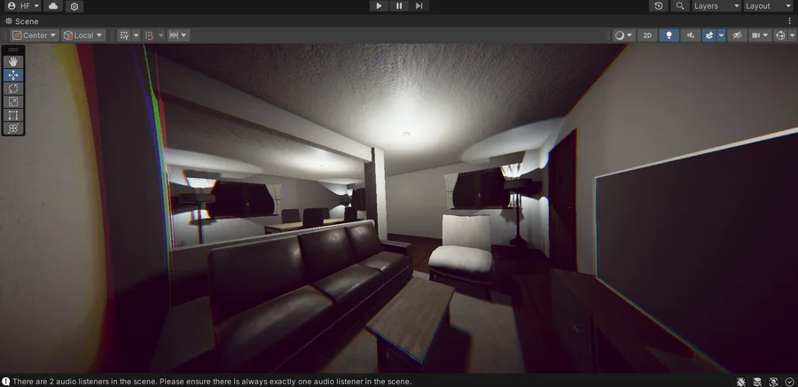Open the Layers dropdown
798x387 pixels.
click(x=716, y=6)
